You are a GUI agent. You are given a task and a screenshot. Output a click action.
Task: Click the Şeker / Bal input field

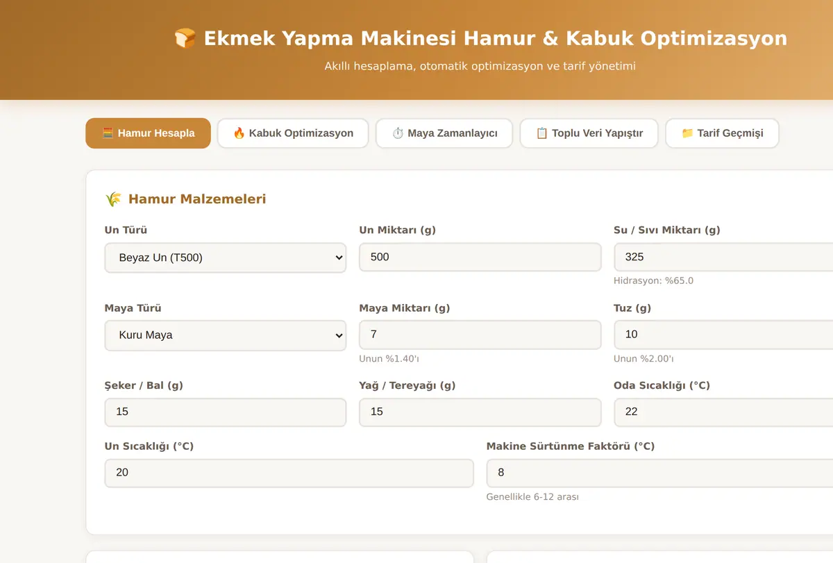(x=225, y=412)
